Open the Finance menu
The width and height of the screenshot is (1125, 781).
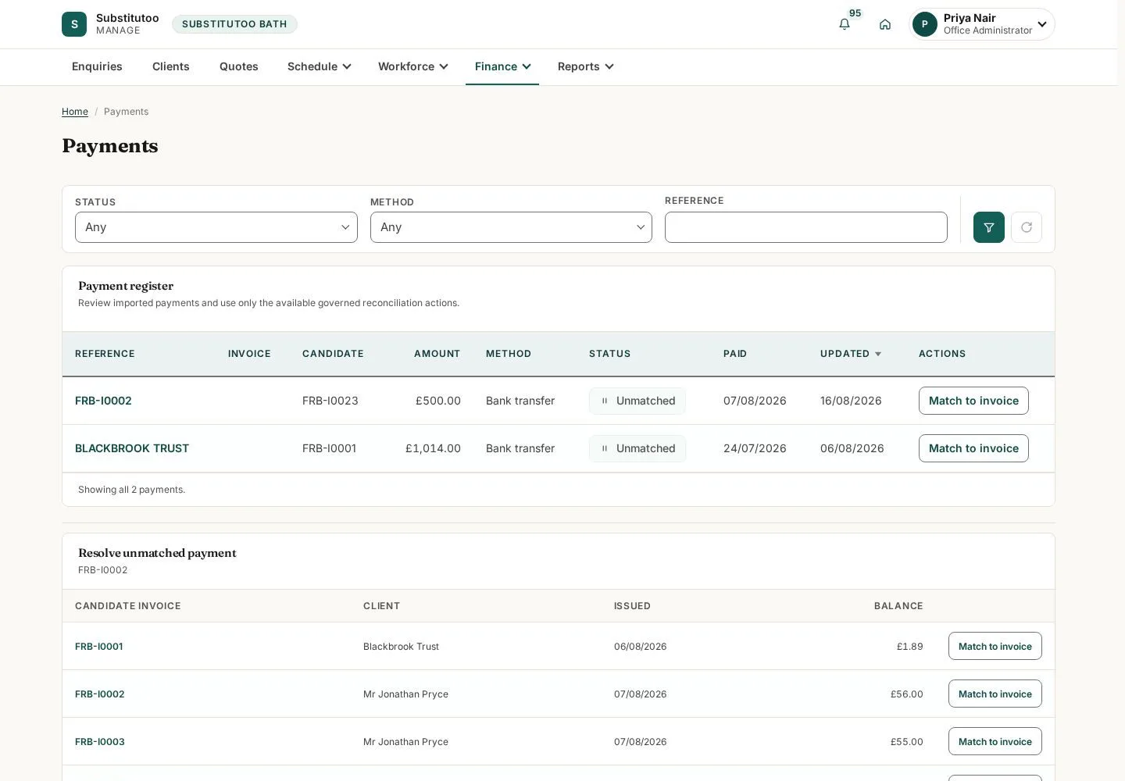(502, 66)
